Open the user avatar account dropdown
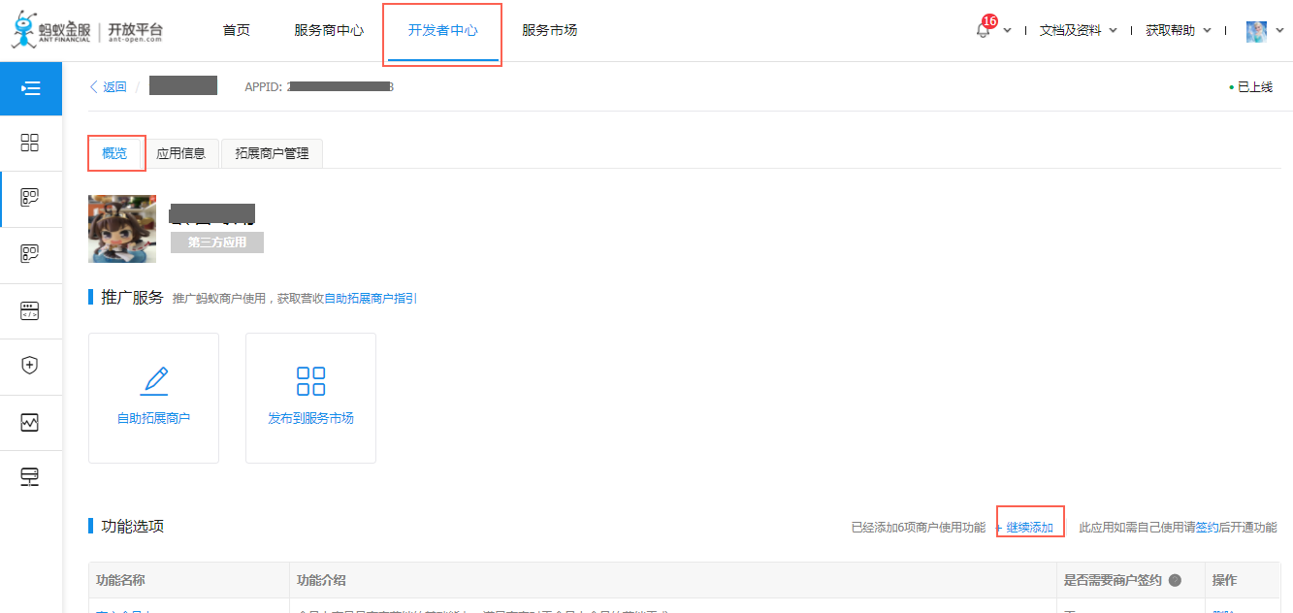This screenshot has width=1293, height=613. point(1257,31)
